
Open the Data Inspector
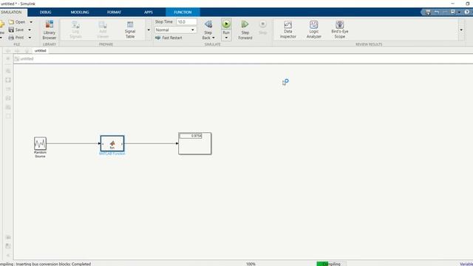[287, 30]
